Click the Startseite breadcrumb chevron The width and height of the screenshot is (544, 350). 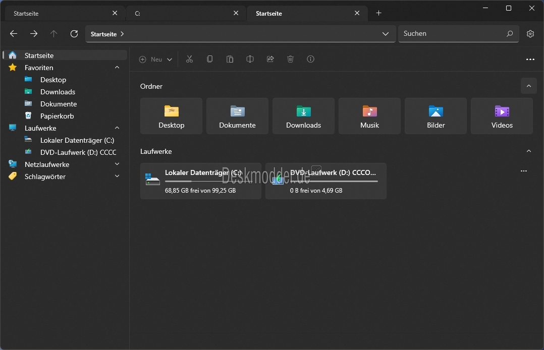tap(122, 34)
